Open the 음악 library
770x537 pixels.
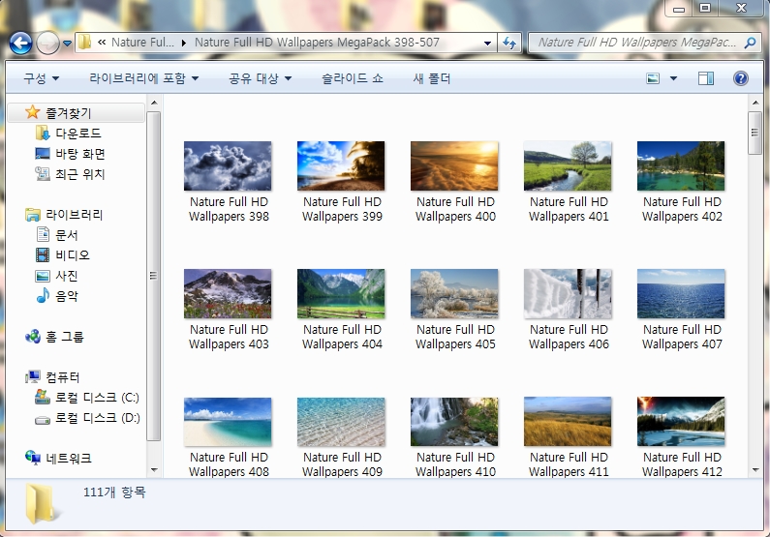(x=66, y=296)
